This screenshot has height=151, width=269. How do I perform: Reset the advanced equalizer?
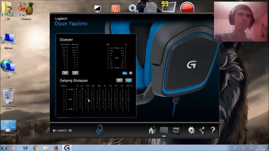tap(119, 80)
